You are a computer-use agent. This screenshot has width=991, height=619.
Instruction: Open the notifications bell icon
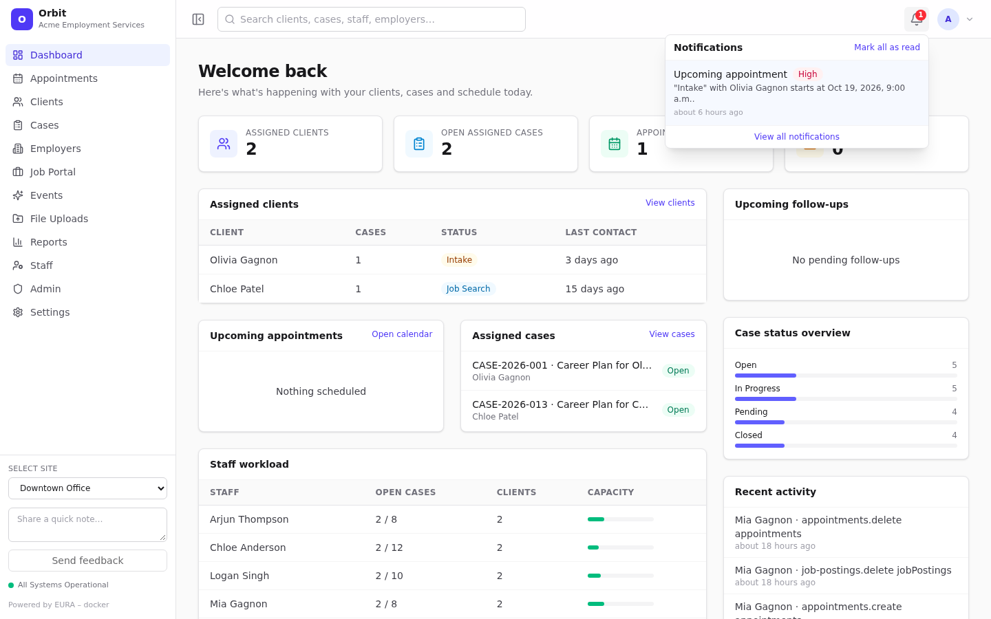coord(917,19)
